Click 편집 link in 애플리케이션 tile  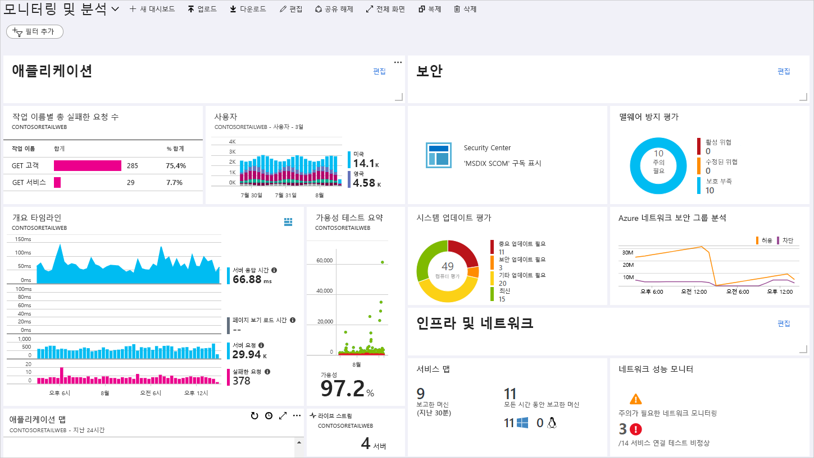coord(379,71)
